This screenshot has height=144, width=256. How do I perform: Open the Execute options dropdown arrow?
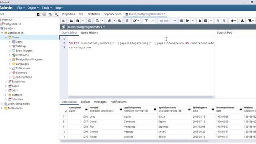pyautogui.click(x=193, y=21)
